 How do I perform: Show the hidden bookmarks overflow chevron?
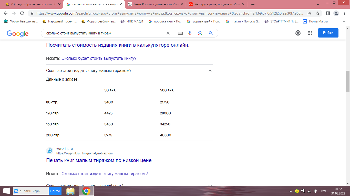[344, 21]
